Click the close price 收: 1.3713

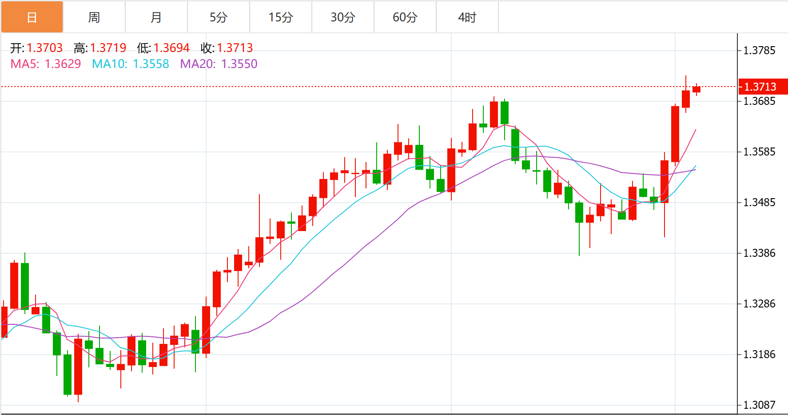227,48
